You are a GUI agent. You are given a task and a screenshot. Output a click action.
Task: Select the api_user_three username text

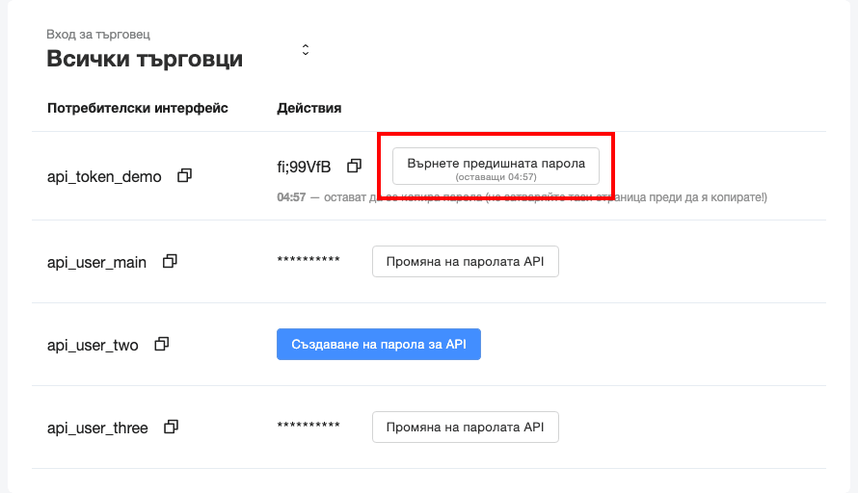point(97,428)
